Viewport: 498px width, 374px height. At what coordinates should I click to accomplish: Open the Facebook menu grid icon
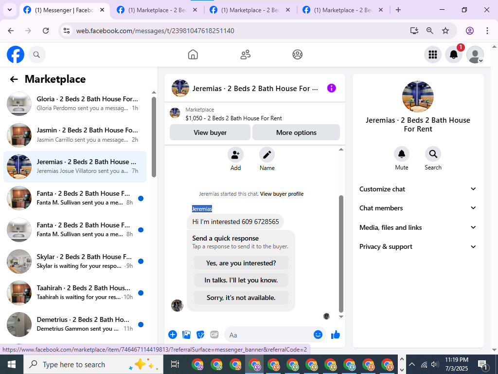coord(432,55)
